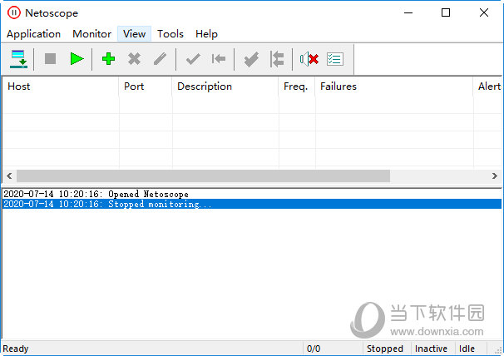Toggle the mute alert speaker icon
The width and height of the screenshot is (504, 356).
309,59
